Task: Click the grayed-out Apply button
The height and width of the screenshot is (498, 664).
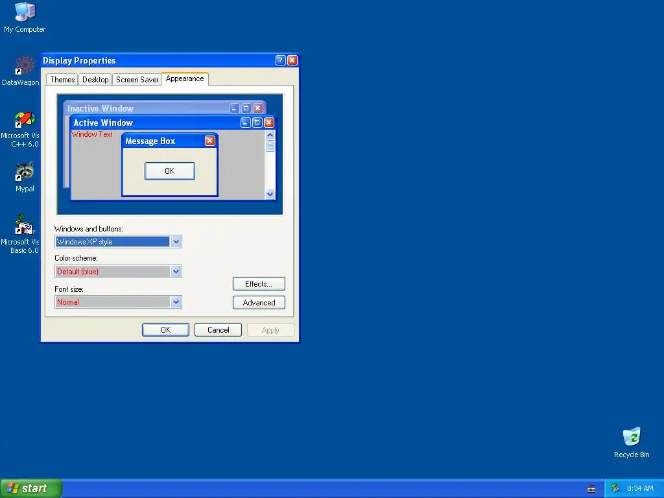Action: pos(270,330)
